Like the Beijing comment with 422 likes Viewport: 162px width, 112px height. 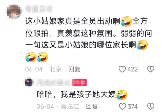pyautogui.click(x=122, y=69)
